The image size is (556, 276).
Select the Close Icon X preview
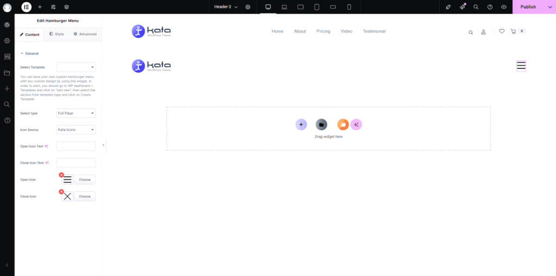click(x=67, y=197)
